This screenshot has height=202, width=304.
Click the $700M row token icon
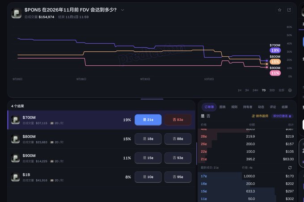15,120
